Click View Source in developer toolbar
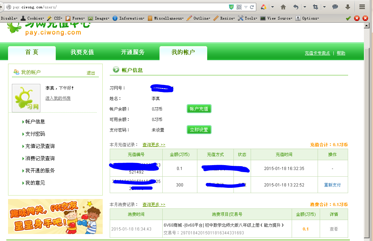This screenshot has height=241, width=373. point(276,18)
